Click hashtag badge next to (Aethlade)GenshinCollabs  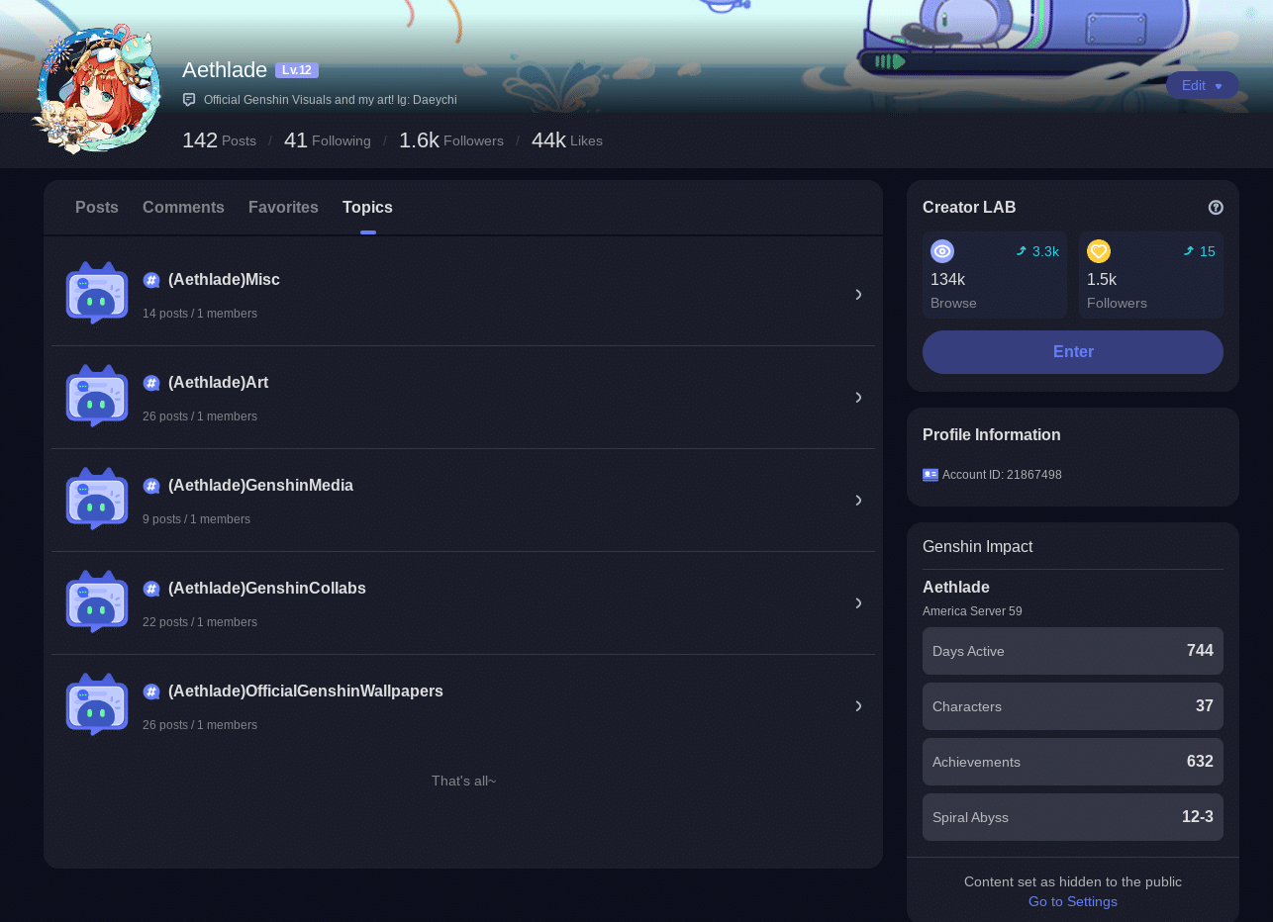click(151, 589)
